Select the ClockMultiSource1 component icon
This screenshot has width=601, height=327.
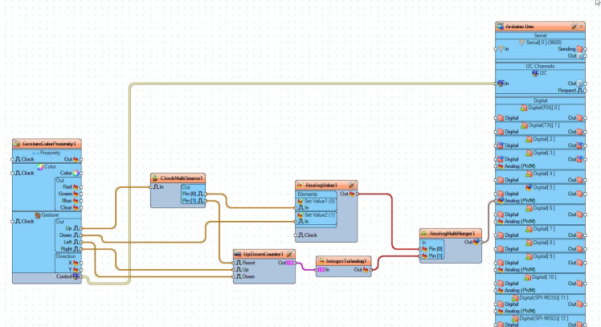click(155, 178)
